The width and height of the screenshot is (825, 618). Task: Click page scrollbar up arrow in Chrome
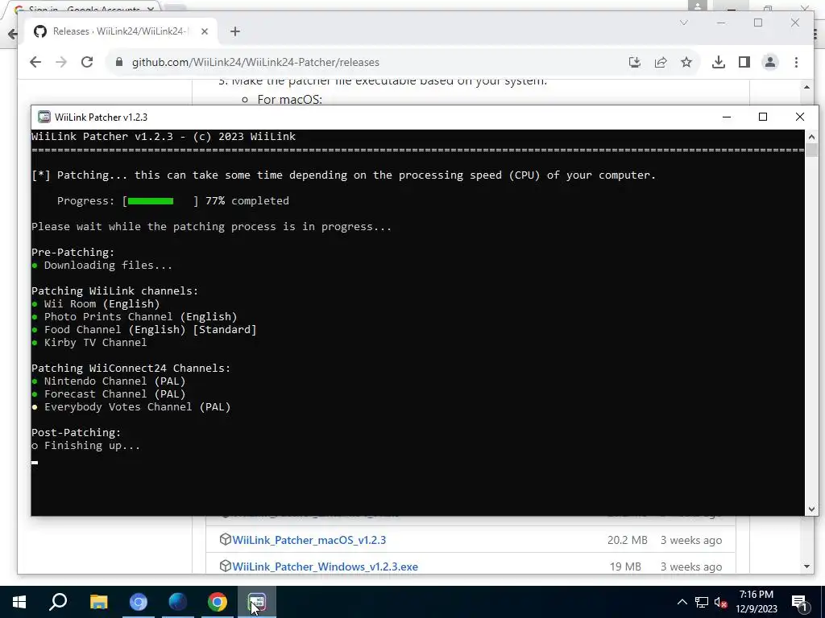coord(806,87)
